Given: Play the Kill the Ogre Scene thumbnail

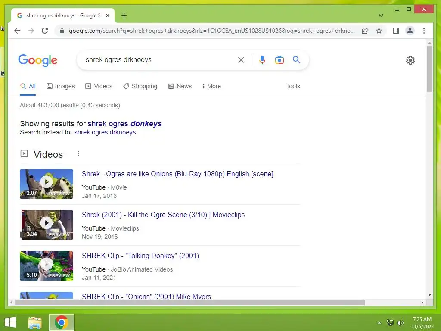Looking at the screenshot, I should [47, 225].
